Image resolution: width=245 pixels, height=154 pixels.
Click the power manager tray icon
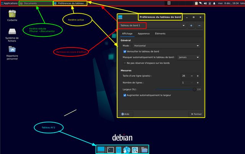[x=210, y=3]
